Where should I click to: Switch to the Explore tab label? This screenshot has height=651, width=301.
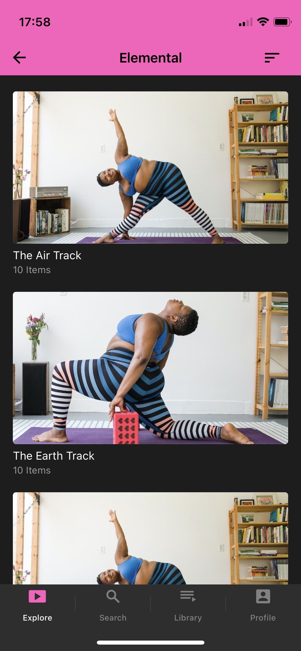(x=37, y=618)
